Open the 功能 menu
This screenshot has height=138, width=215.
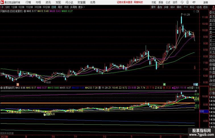pos(154,2)
